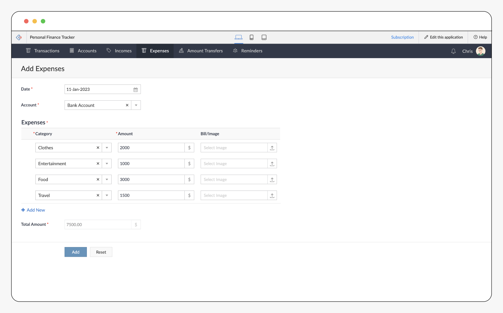Click the Add New expense row link
The height and width of the screenshot is (313, 503).
[x=33, y=210]
